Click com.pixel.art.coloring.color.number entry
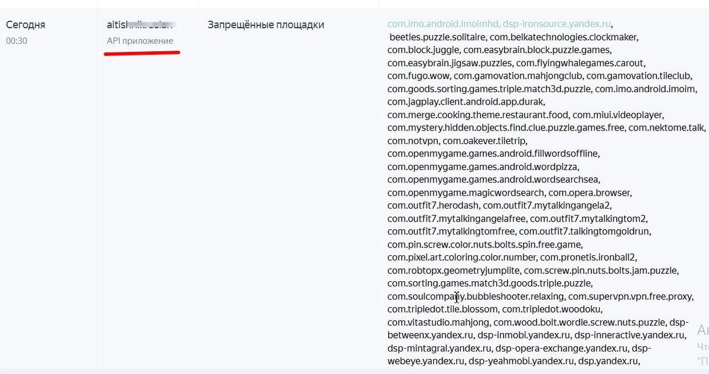 (x=461, y=258)
